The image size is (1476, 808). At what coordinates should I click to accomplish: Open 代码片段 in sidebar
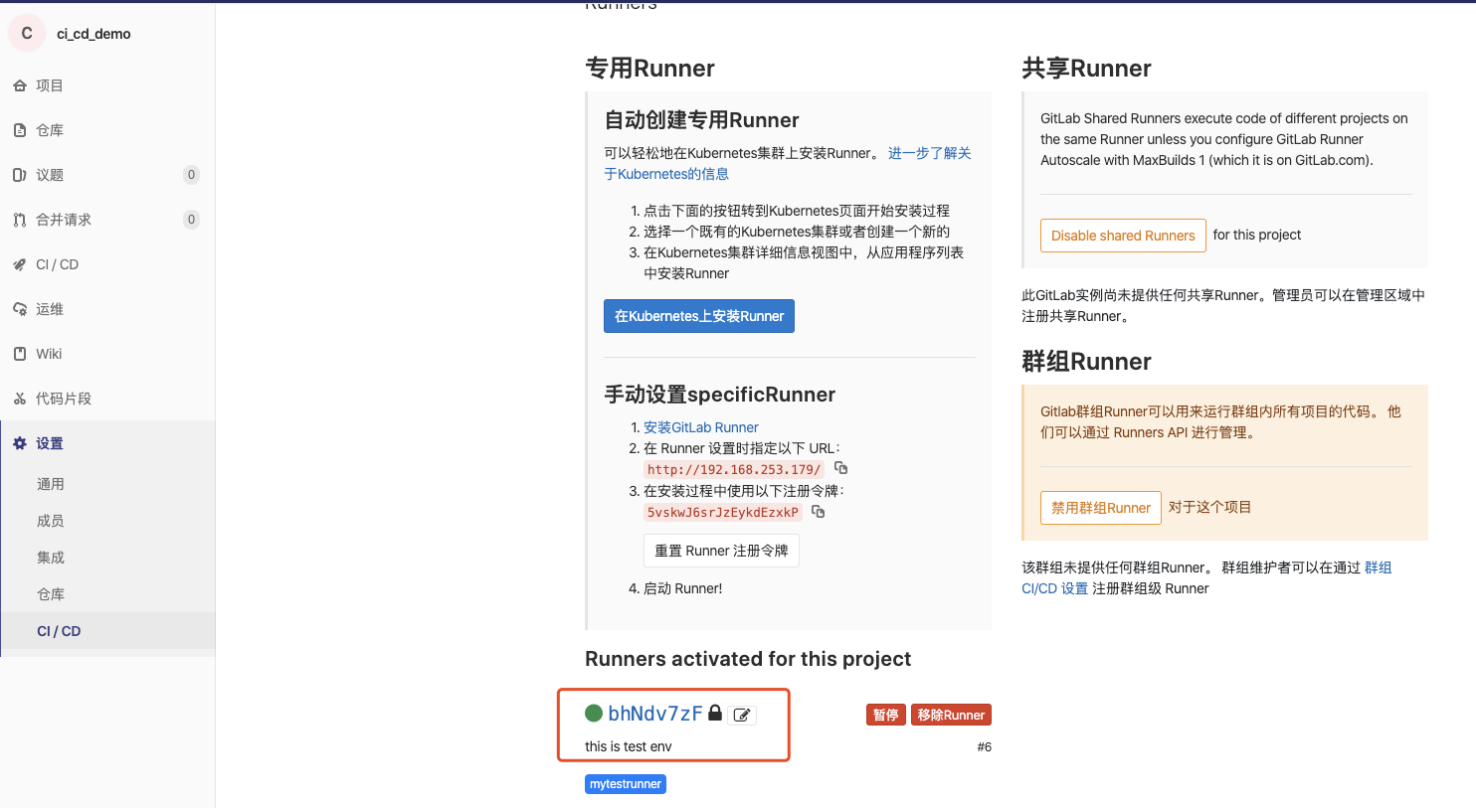click(64, 399)
